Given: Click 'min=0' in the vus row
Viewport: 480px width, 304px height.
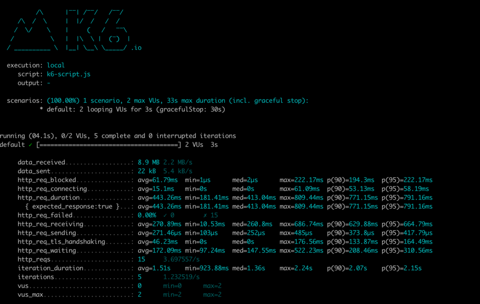Looking at the screenshot, I should pos(172,286).
